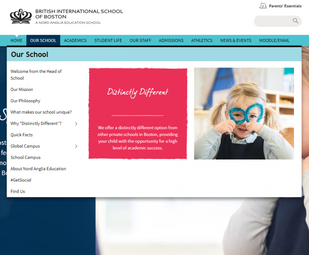This screenshot has height=255, width=309.
Task: Click the British International School swan logo
Action: coord(20,16)
